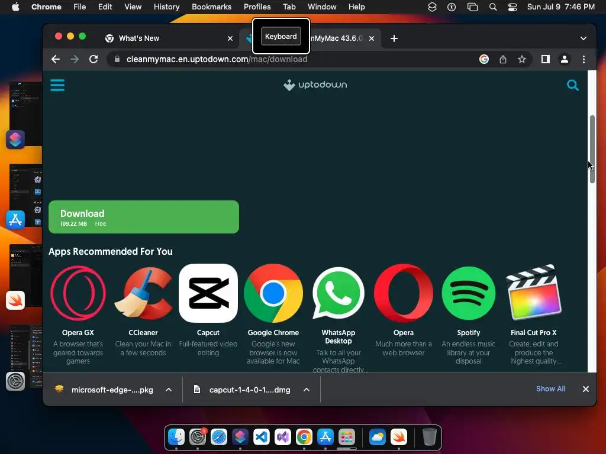Close the downloads bar
Viewport: 606px width, 454px height.
pyautogui.click(x=585, y=389)
